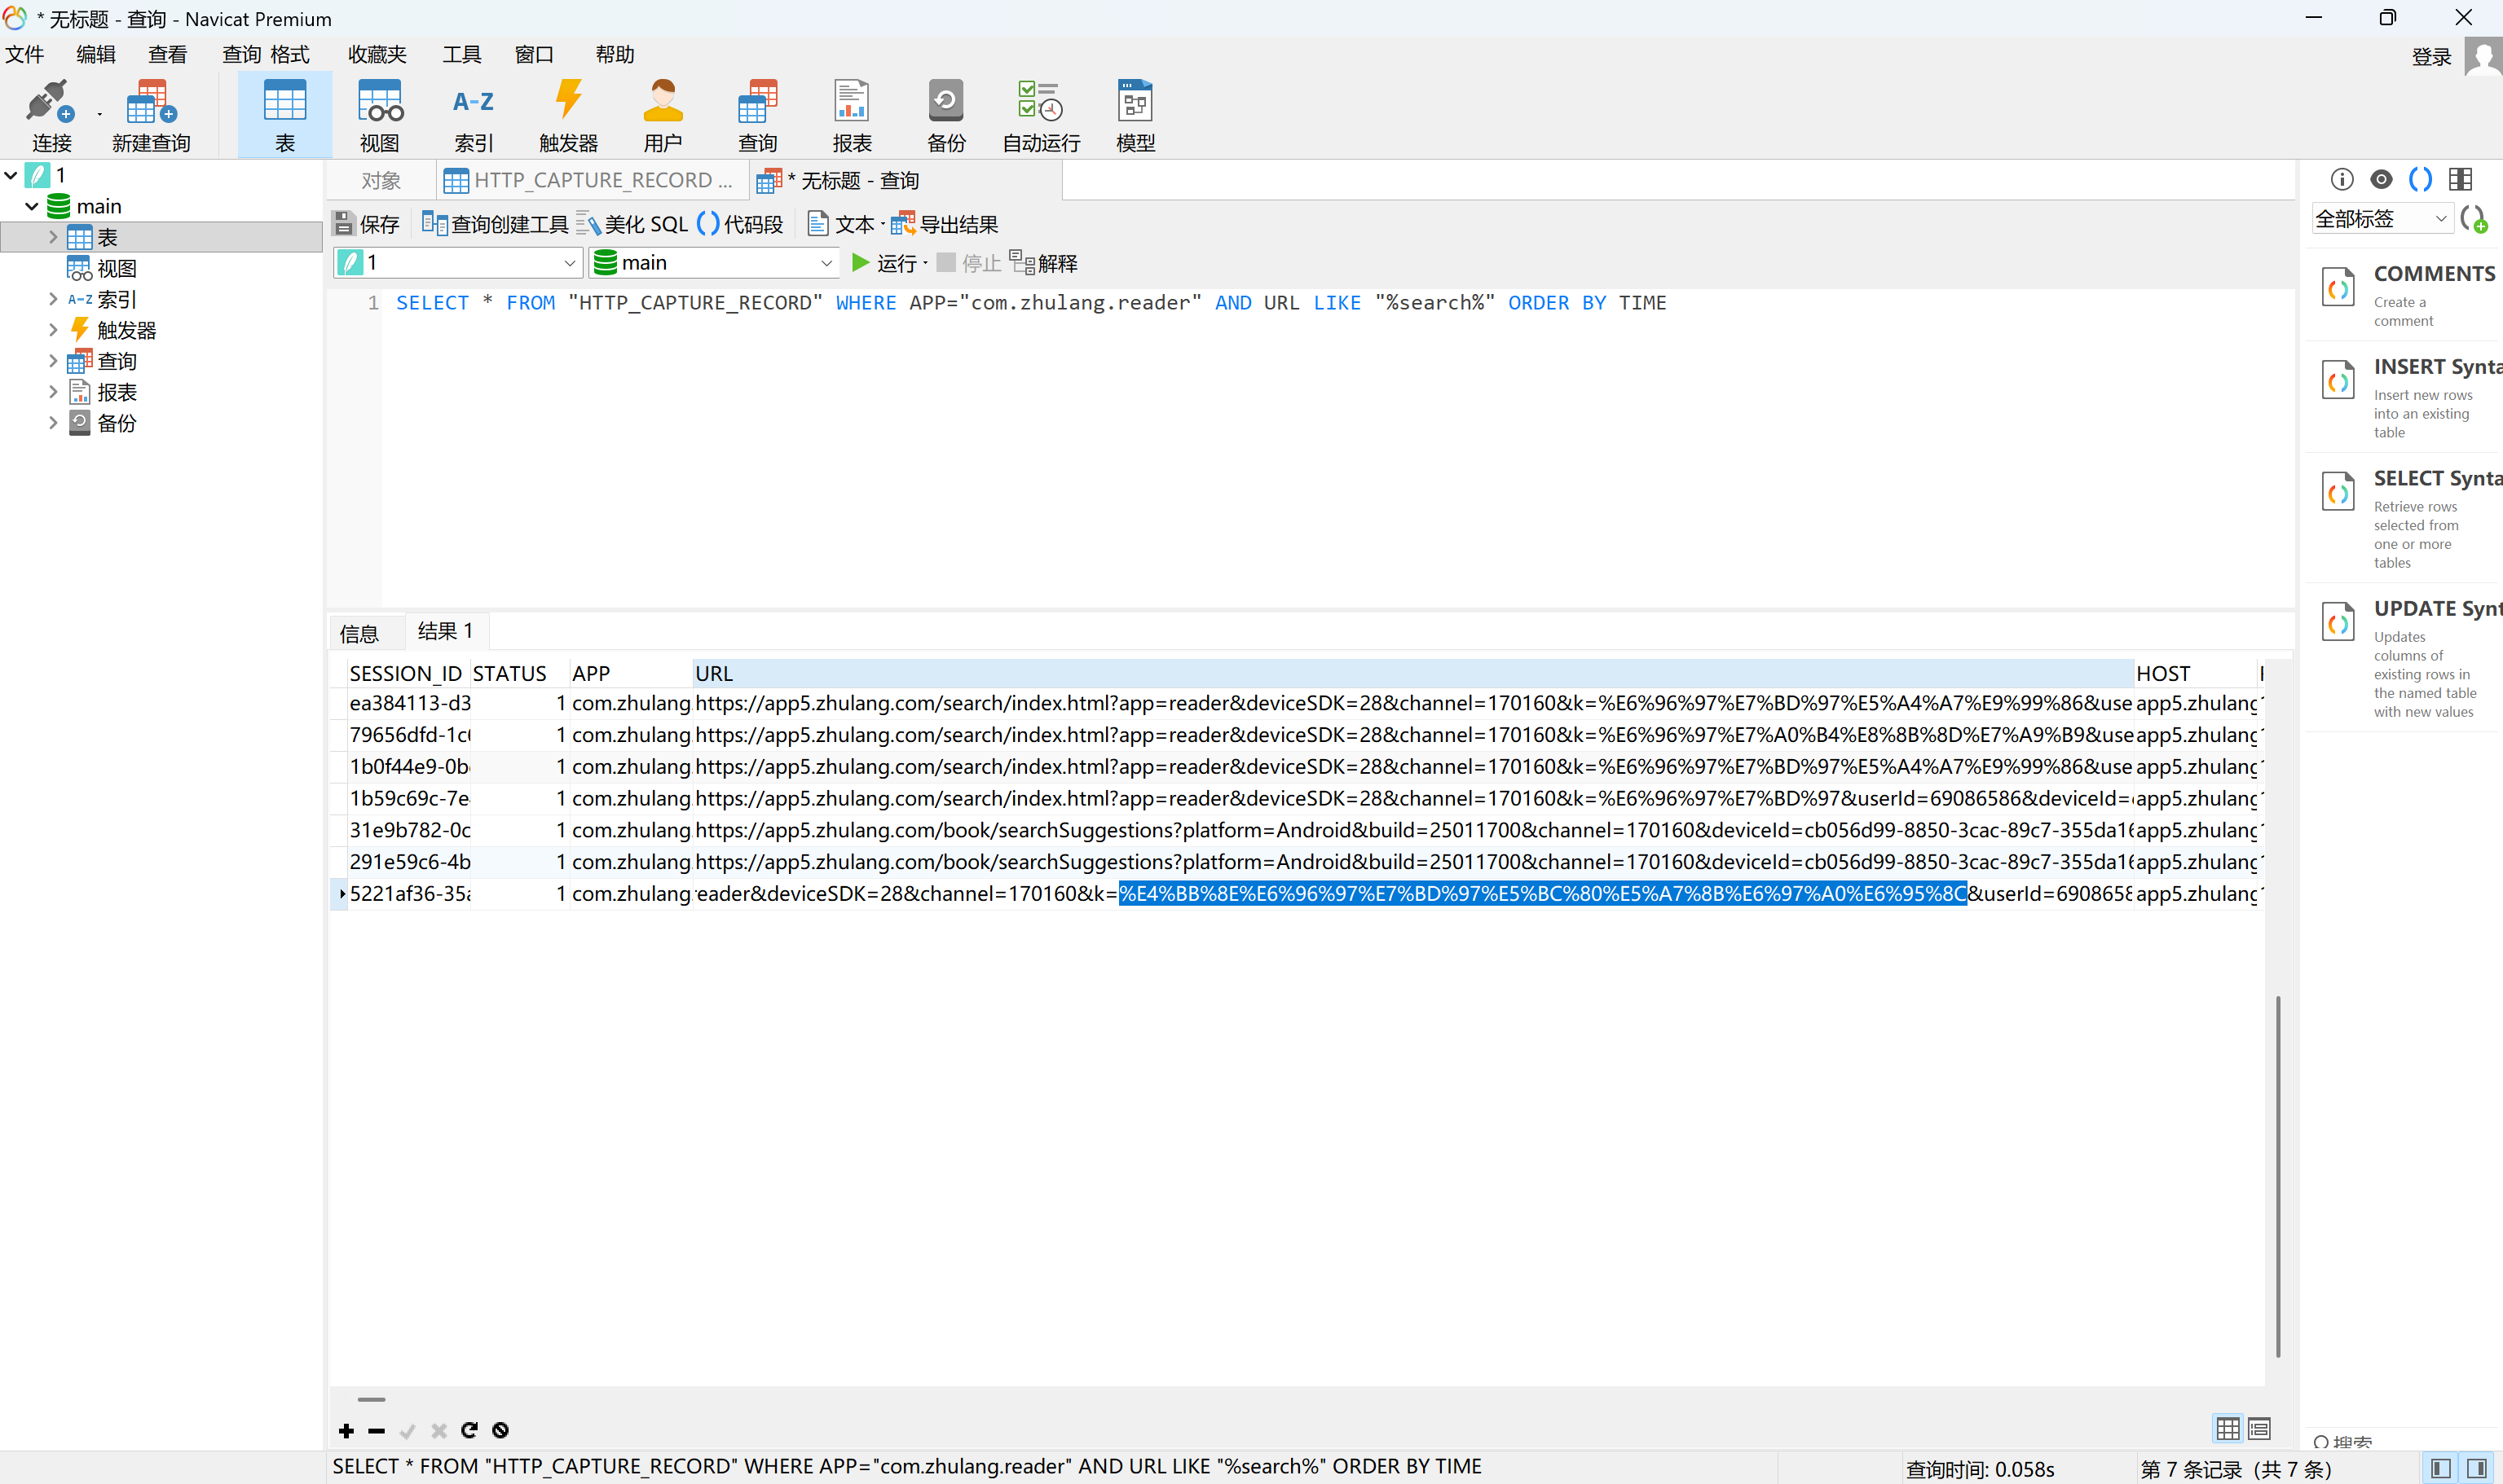The image size is (2503, 1484).
Task: Toggle the left navigation pane button in status bar
Action: 2440,1468
